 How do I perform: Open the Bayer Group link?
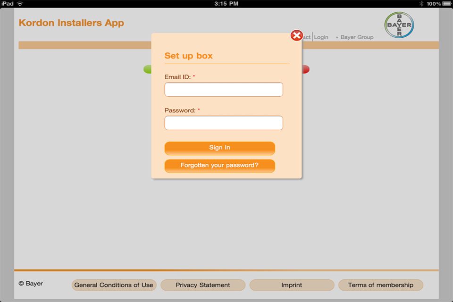357,37
